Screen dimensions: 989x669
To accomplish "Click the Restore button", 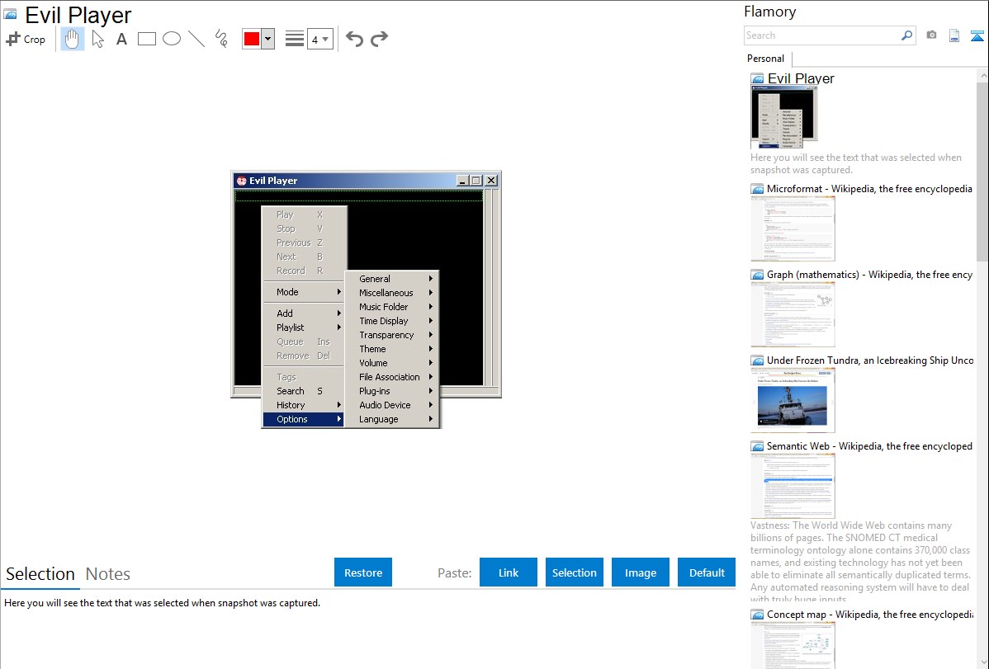I will click(x=363, y=572).
